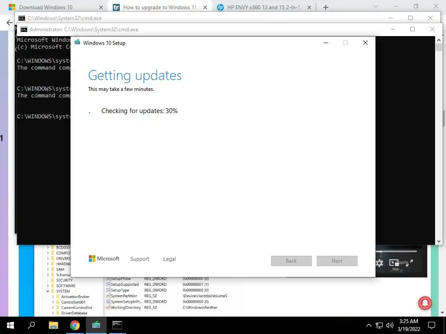Minimize the Windows 10 Setup window
446x334 pixels.
326,43
